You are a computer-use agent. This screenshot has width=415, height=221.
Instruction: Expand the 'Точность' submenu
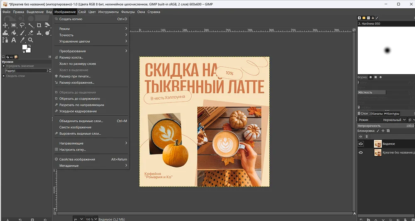tap(91, 35)
